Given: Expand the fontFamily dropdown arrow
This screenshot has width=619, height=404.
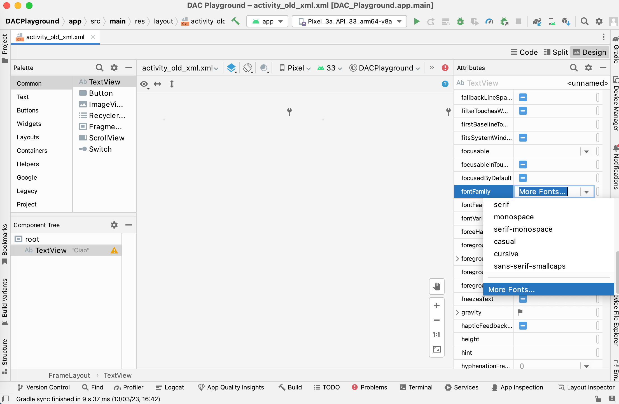Looking at the screenshot, I should [587, 192].
